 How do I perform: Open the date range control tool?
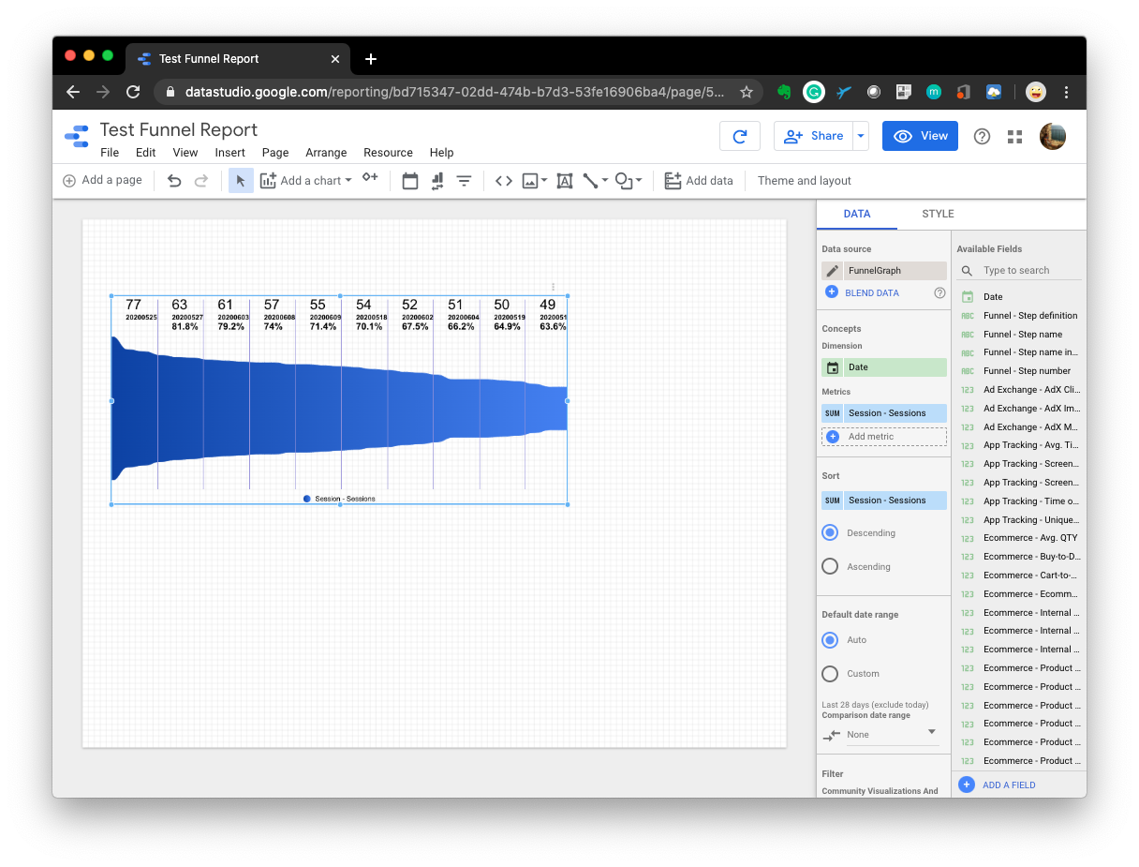pyautogui.click(x=409, y=180)
